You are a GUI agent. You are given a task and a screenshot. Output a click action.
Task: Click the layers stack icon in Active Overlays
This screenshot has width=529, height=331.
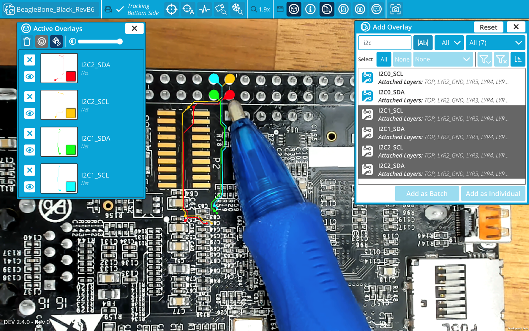pyautogui.click(x=42, y=42)
